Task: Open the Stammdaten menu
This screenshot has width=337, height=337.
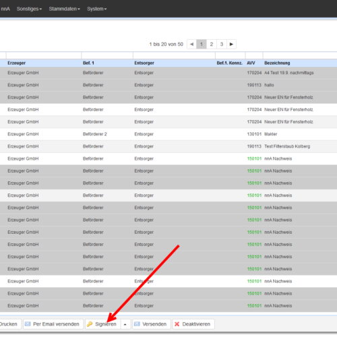Action: tap(65, 9)
